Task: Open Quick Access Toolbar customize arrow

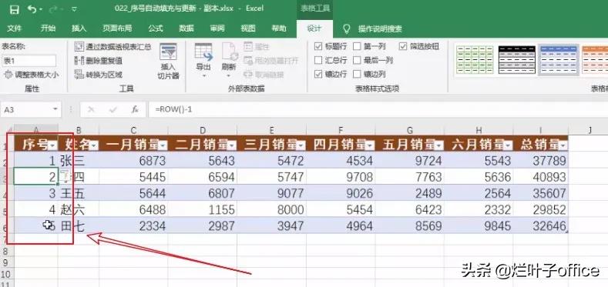Action: [x=75, y=9]
